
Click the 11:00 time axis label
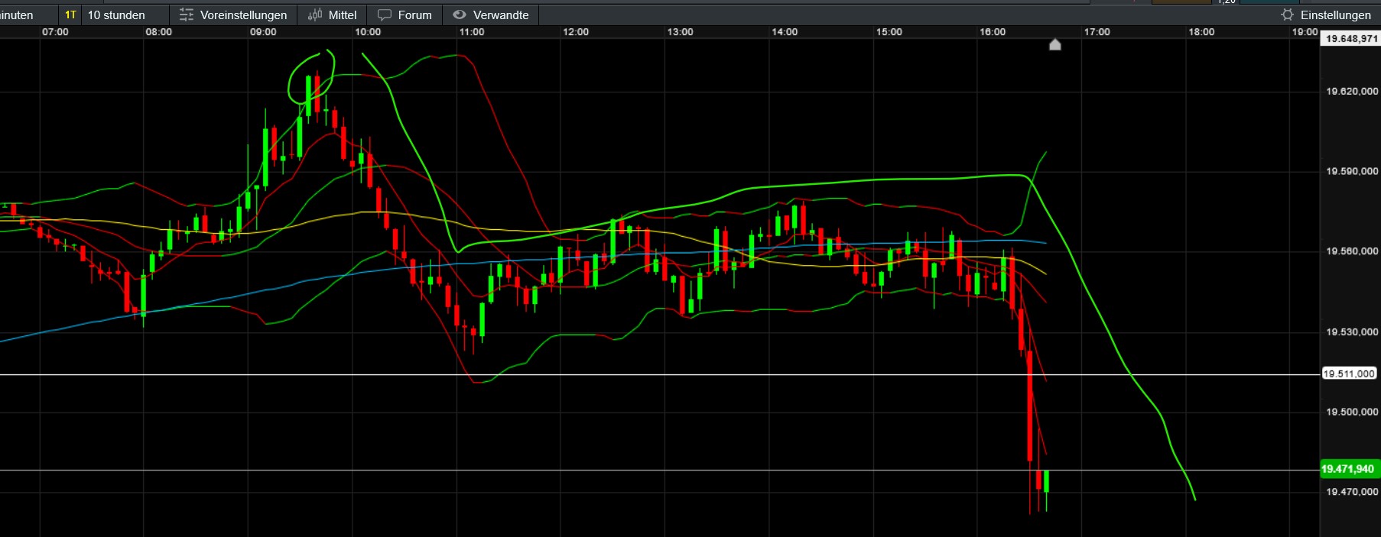point(472,32)
